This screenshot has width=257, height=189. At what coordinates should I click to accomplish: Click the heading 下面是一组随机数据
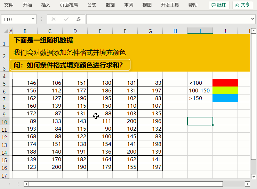[x=43, y=40]
